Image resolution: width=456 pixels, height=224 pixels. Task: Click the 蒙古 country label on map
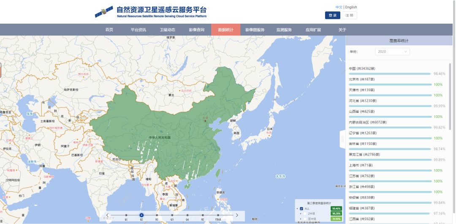[171, 95]
